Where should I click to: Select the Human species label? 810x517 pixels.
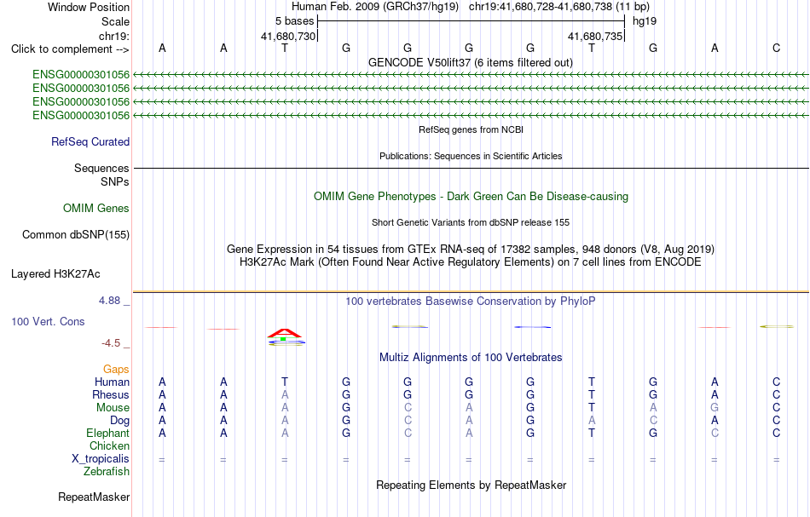[112, 382]
